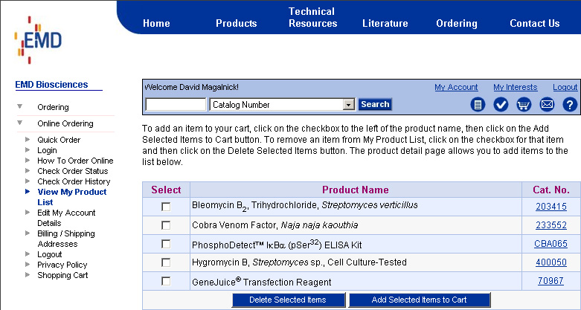The height and width of the screenshot is (310, 581).
Task: Tick the GeneJuice Transfection Reagent checkbox
Action: (166, 282)
